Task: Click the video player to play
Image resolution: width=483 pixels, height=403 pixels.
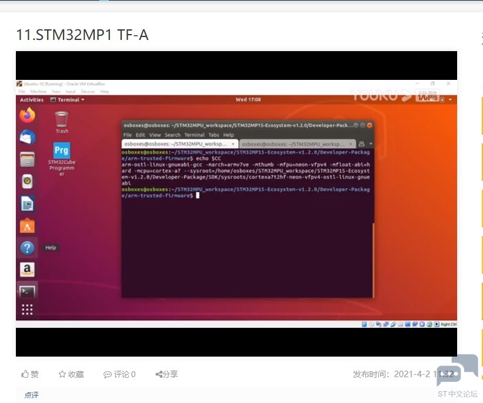Action: [x=236, y=204]
